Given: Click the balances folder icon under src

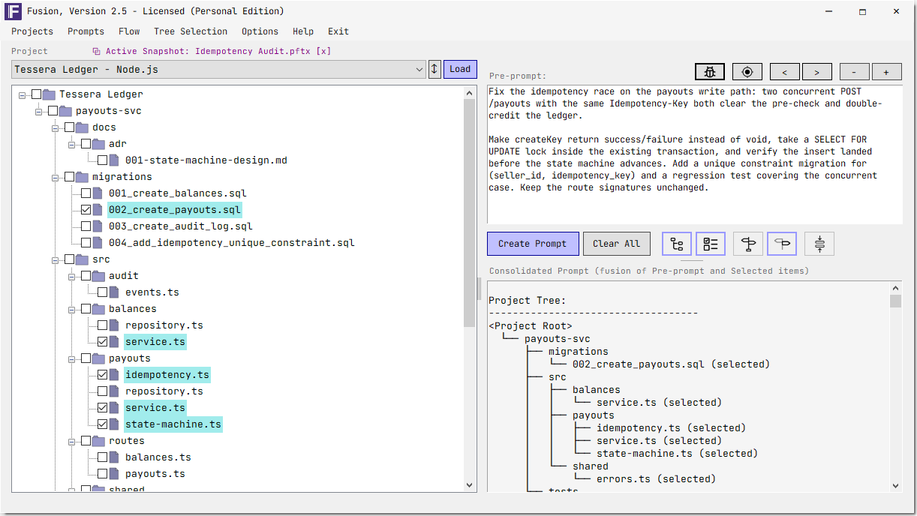Looking at the screenshot, I should (x=99, y=309).
